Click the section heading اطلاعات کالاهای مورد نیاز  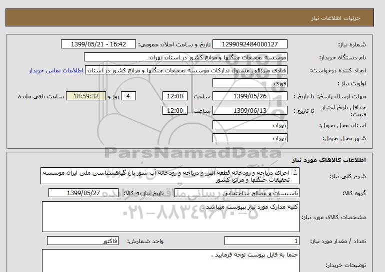[329, 161]
